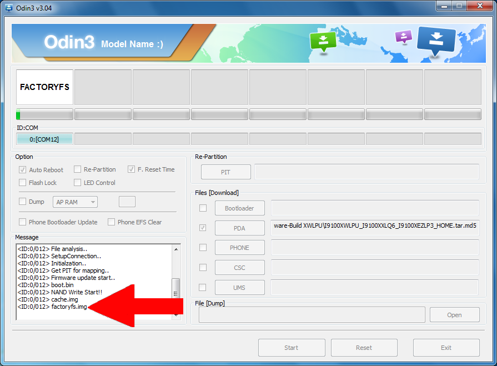497x366 pixels.
Task: Click the Reset button
Action: click(x=364, y=348)
